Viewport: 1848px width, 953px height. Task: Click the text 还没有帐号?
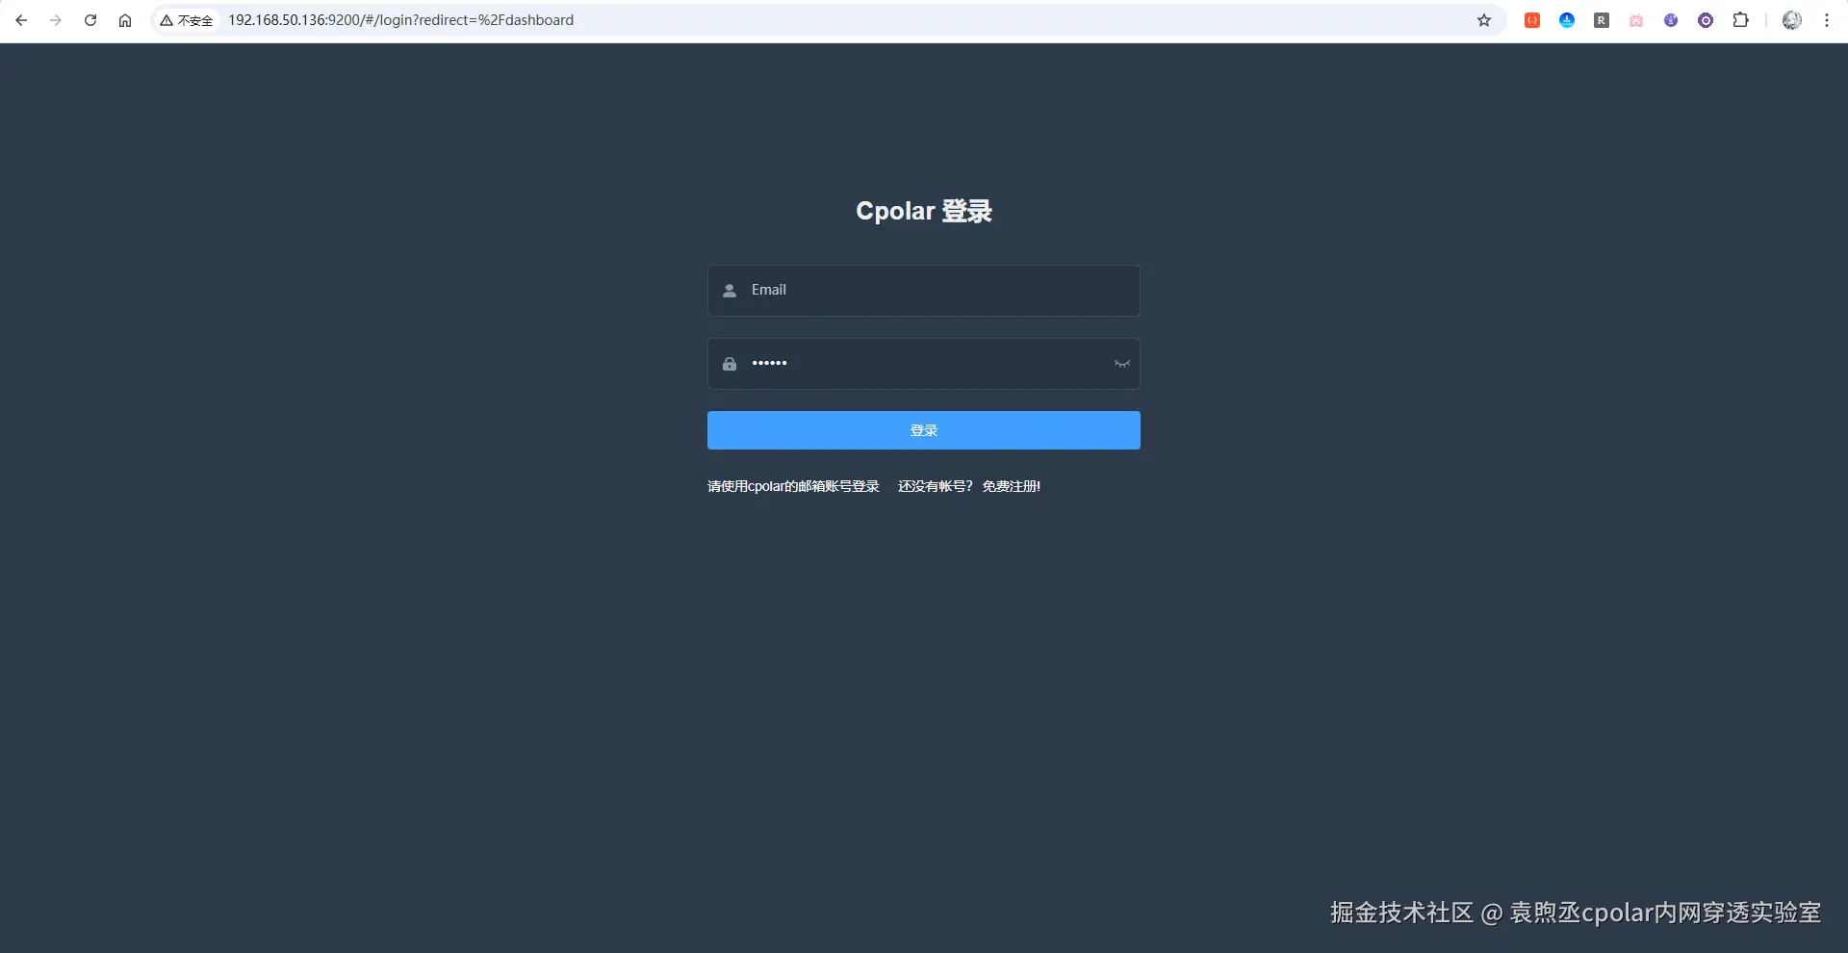tap(936, 486)
